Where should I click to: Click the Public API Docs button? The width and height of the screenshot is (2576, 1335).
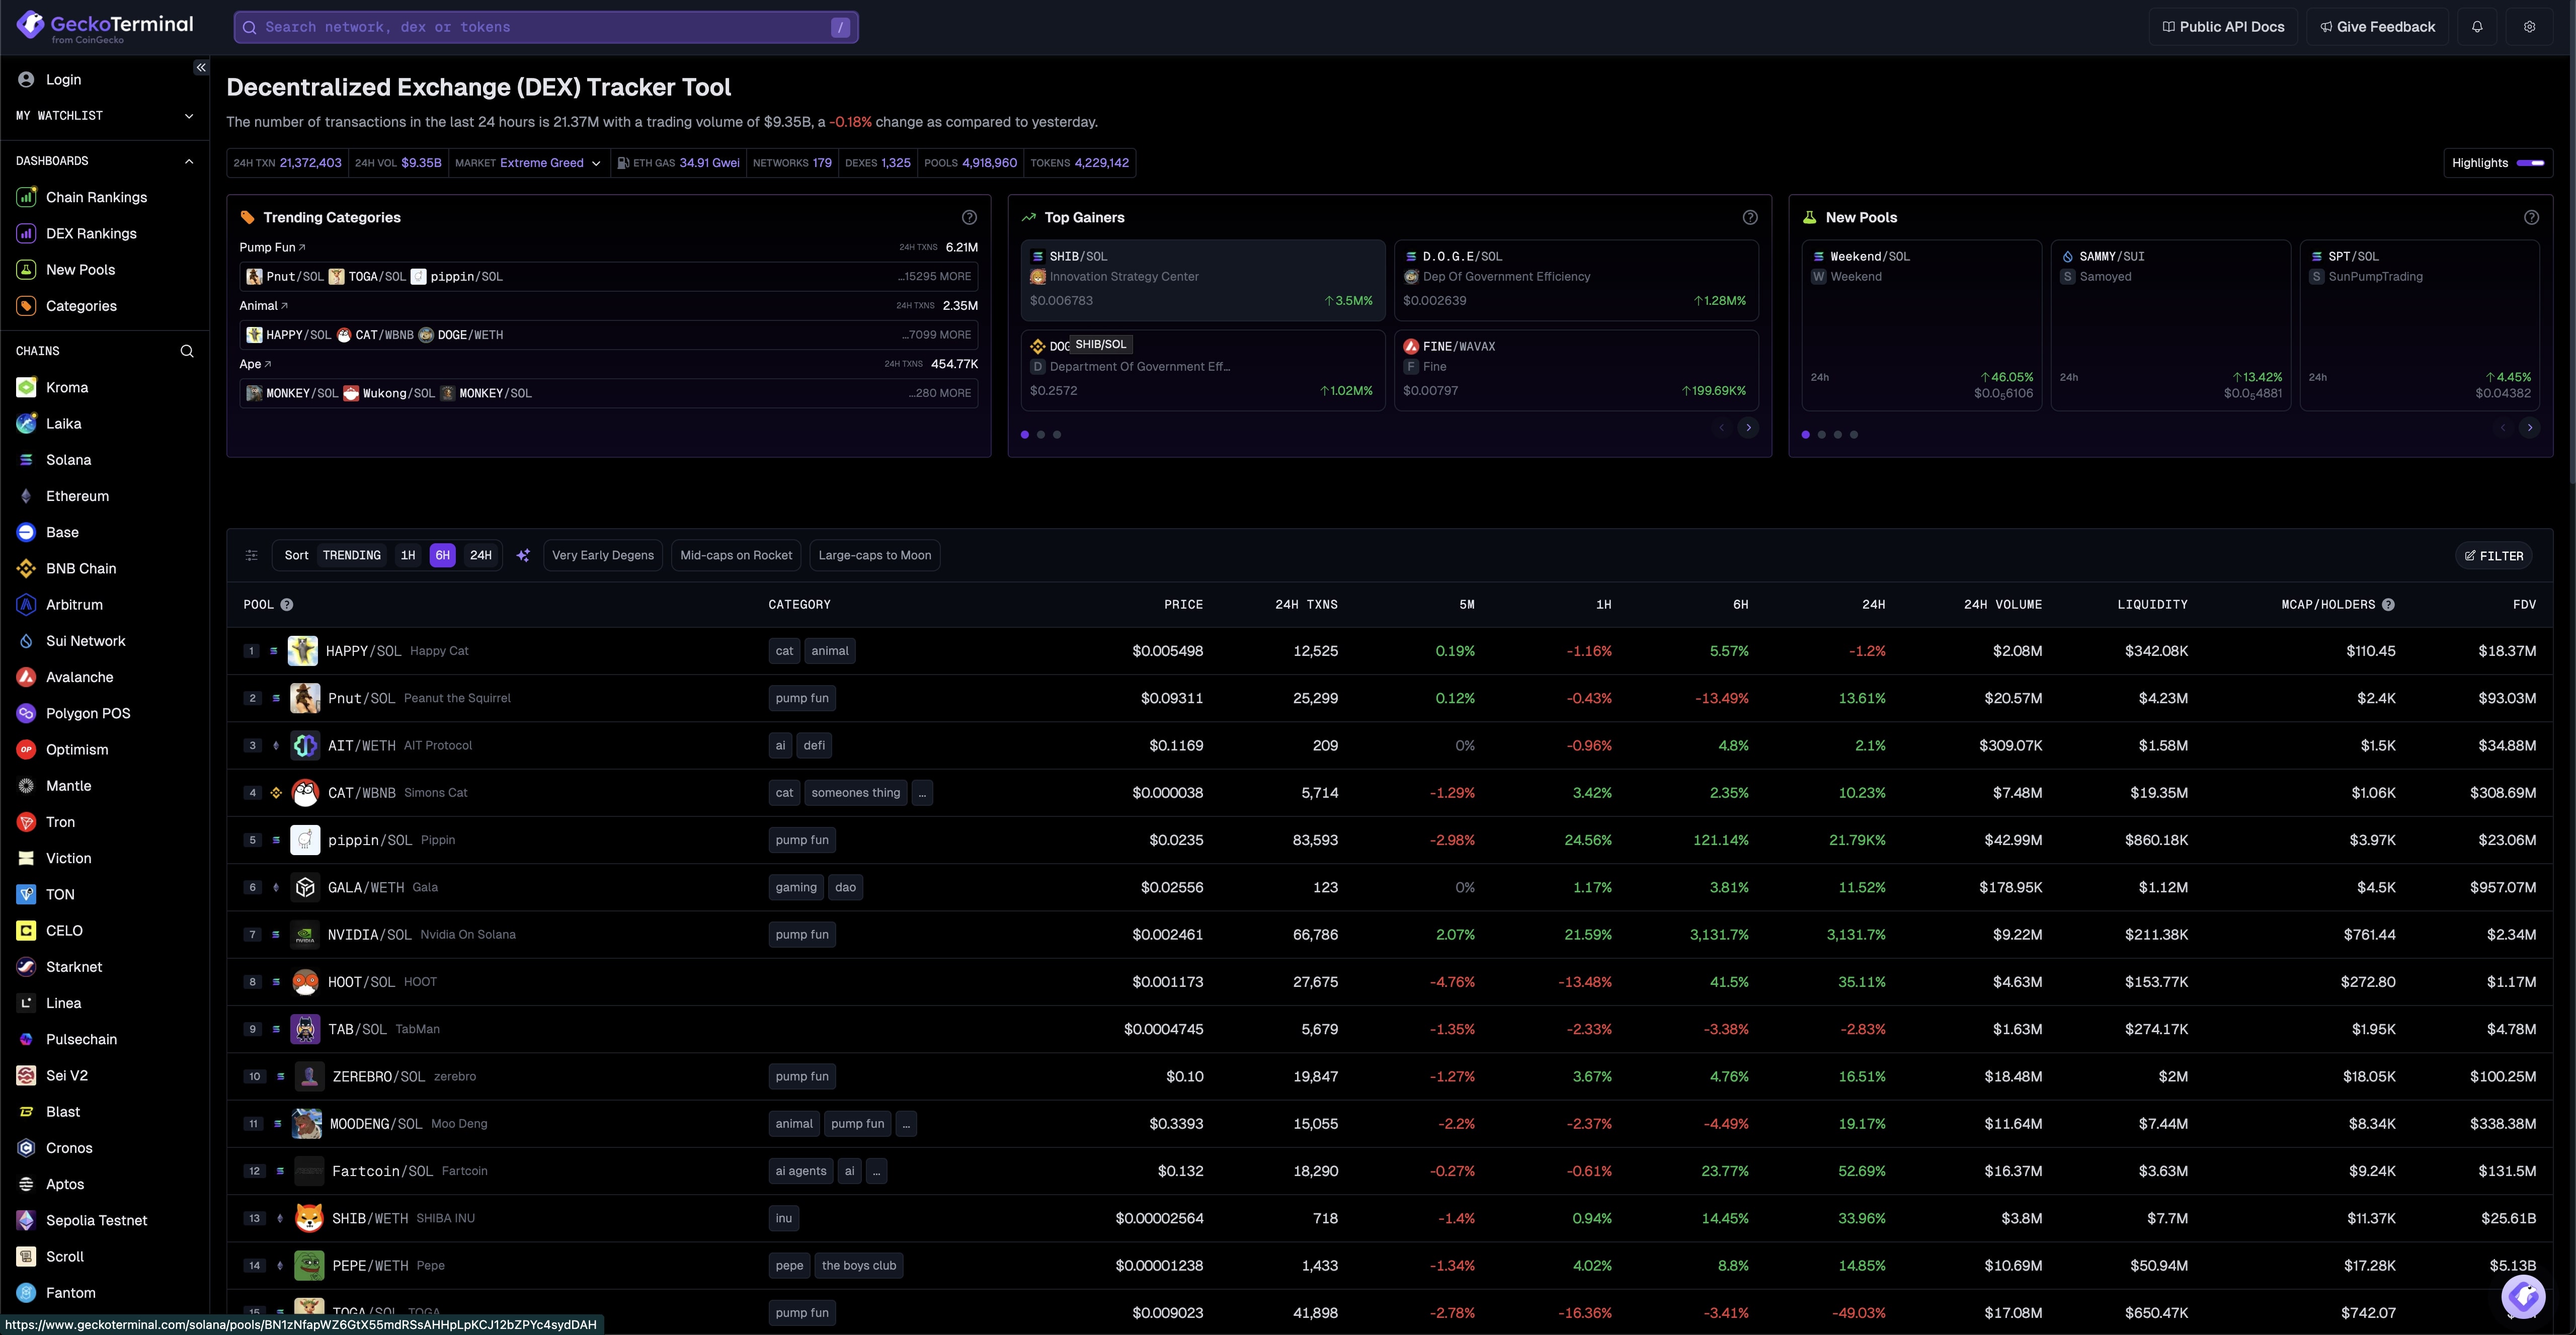(2223, 27)
